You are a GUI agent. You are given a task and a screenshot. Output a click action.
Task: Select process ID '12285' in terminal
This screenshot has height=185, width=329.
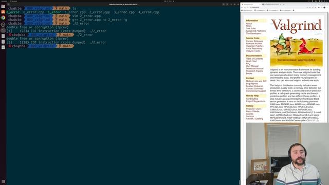(x=24, y=42)
